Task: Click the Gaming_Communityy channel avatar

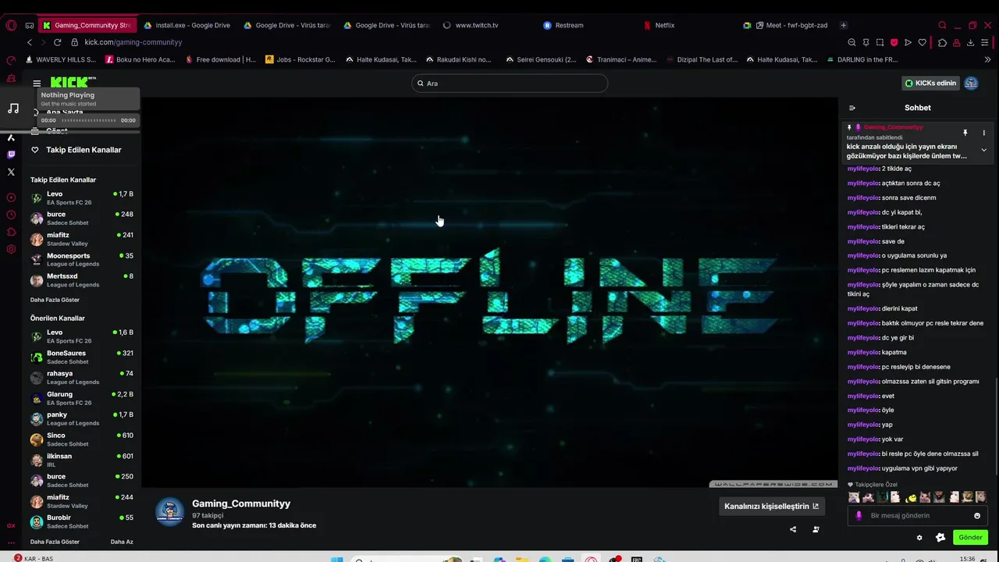Action: pyautogui.click(x=169, y=512)
